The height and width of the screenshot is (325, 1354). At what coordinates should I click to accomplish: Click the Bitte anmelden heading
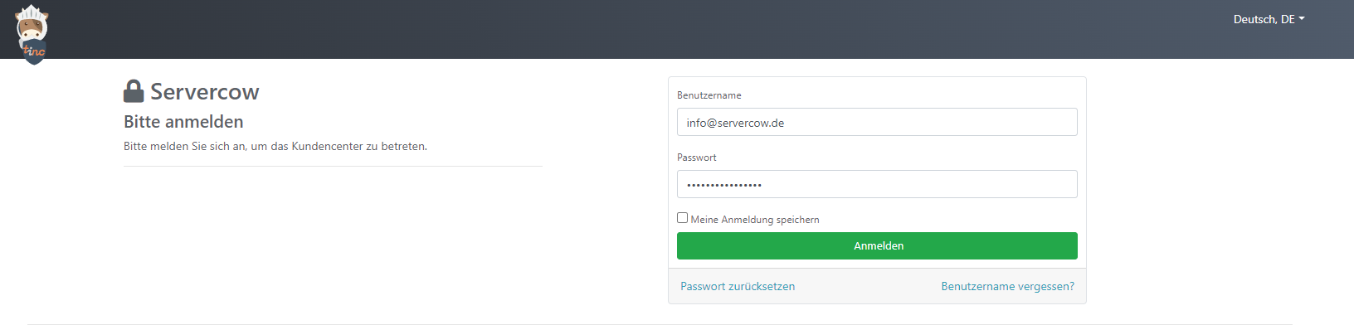point(183,122)
